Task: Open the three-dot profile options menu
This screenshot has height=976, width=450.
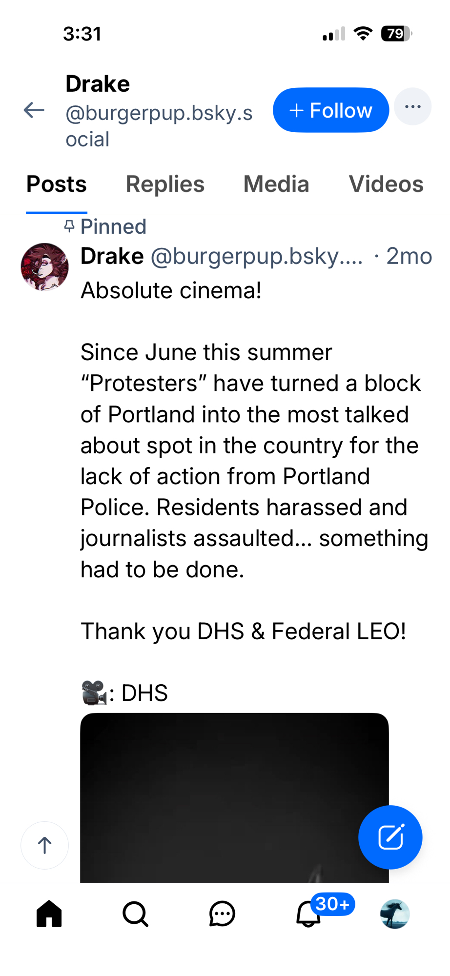Action: (412, 107)
